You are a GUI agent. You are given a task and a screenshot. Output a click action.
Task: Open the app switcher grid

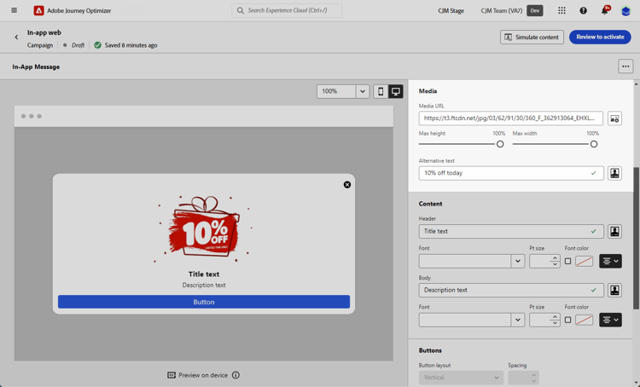click(561, 11)
